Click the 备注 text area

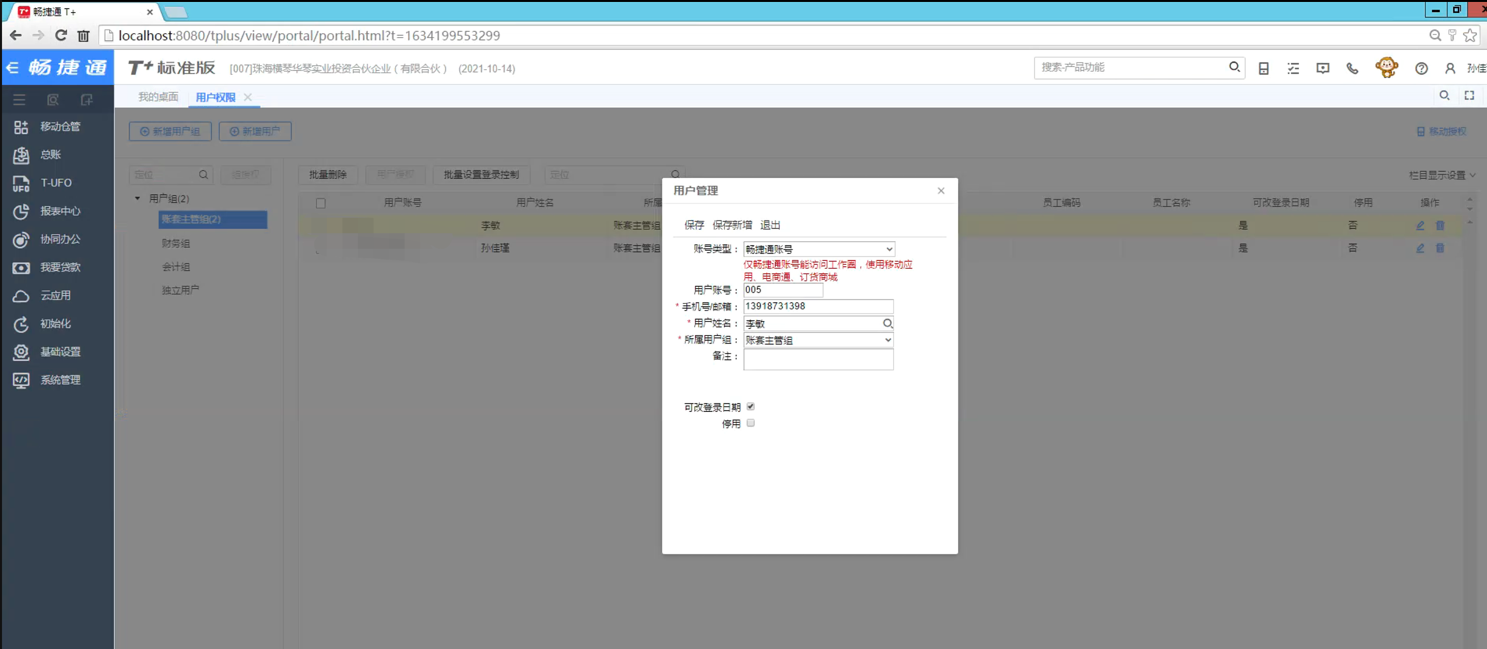(818, 360)
